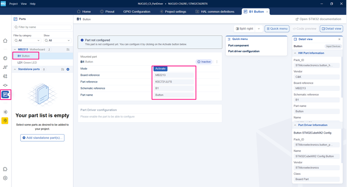This screenshot has width=347, height=187.
Task: Click the Schematic reference field in Mounted part
Action: (173, 88)
